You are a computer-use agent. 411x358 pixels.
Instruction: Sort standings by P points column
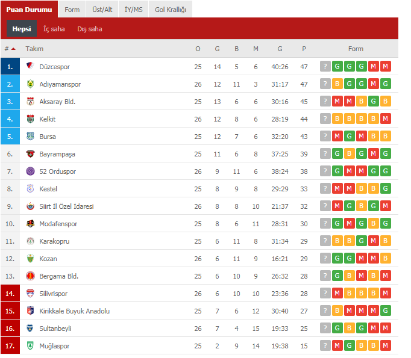(304, 49)
